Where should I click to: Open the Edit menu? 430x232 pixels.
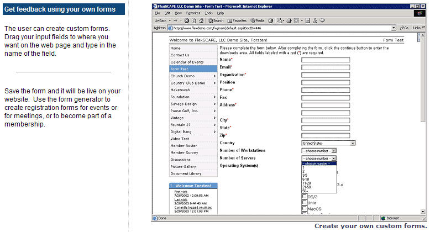pos(167,13)
